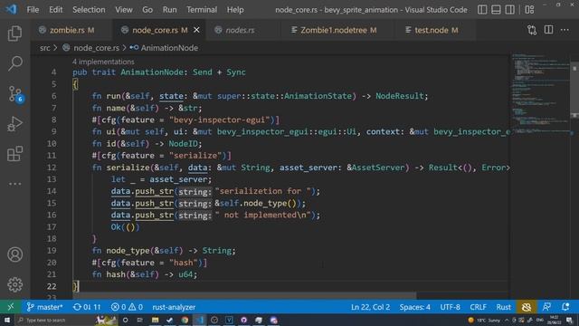
Task: Click rust-analyzer status item
Action: click(x=174, y=307)
